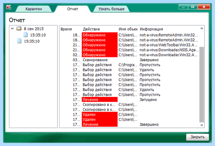
Task: Click the second Скопировано в к... cell
Action: click(99, 109)
